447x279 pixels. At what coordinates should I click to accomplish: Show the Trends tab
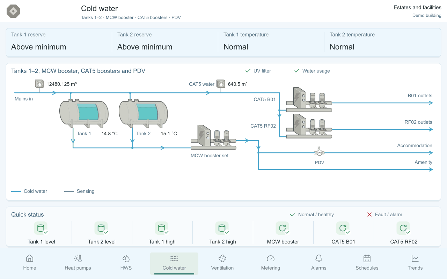(x=415, y=263)
